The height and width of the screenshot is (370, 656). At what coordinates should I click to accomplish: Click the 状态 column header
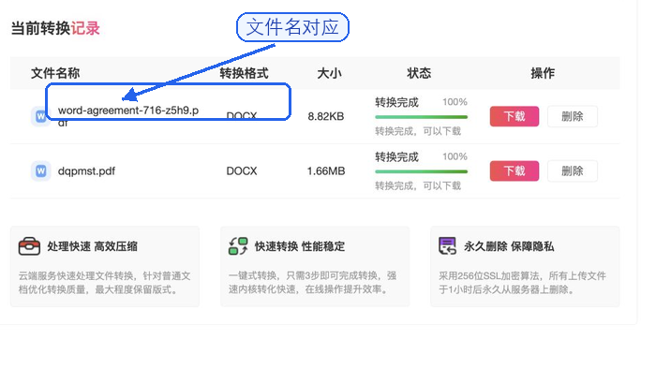coord(419,73)
